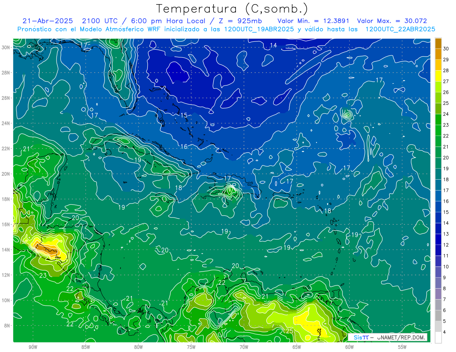Pick the purple swatch between 7 and 8

(438, 294)
